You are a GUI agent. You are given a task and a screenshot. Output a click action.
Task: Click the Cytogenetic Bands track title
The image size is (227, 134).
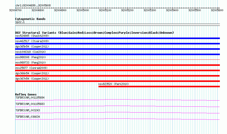pos(30,19)
